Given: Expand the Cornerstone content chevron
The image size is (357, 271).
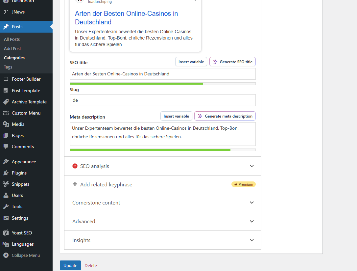Looking at the screenshot, I should (251, 203).
